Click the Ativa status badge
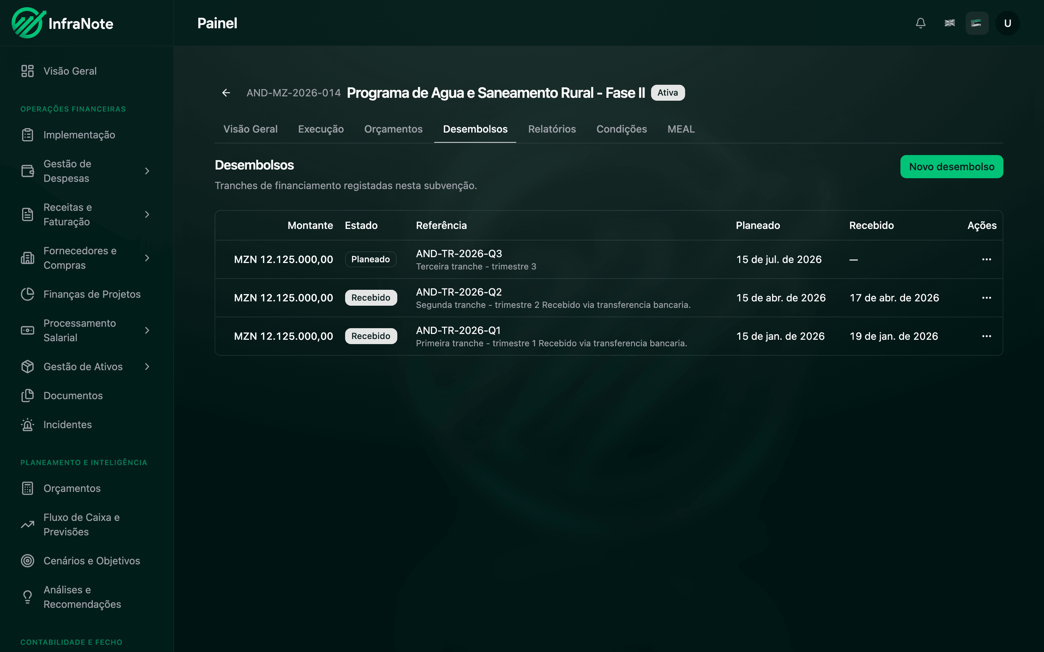The width and height of the screenshot is (1044, 652). pyautogui.click(x=667, y=93)
